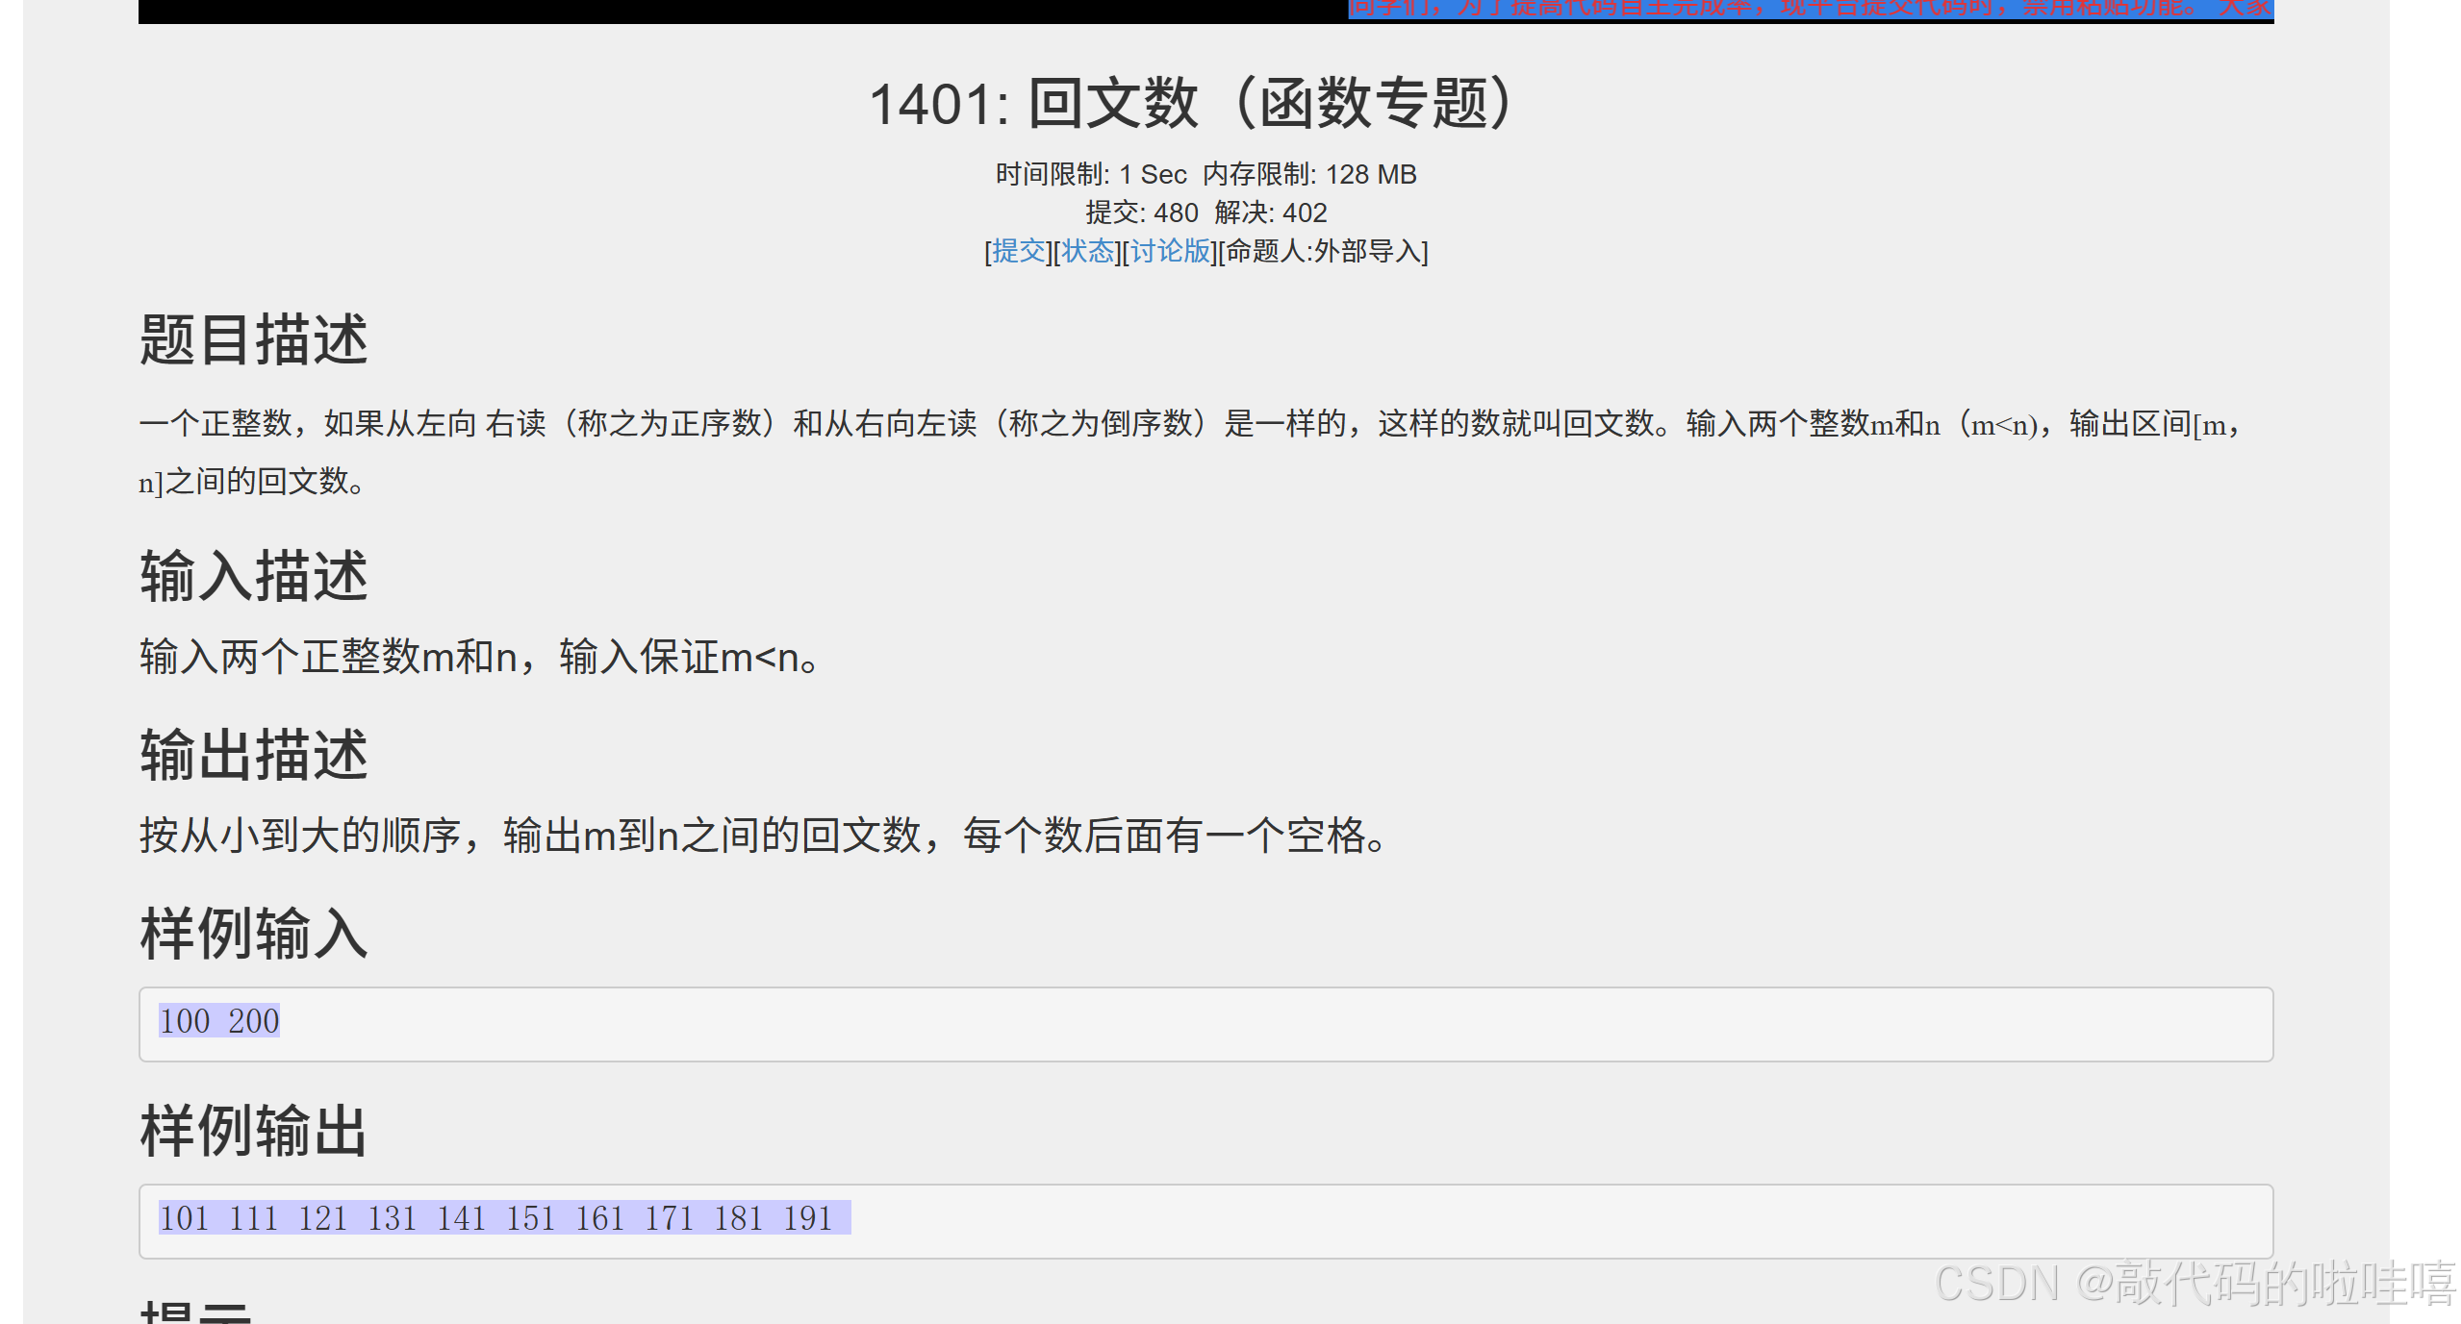The image size is (2461, 1324).
Task: Click the 输出描述 section heading
Action: [254, 755]
